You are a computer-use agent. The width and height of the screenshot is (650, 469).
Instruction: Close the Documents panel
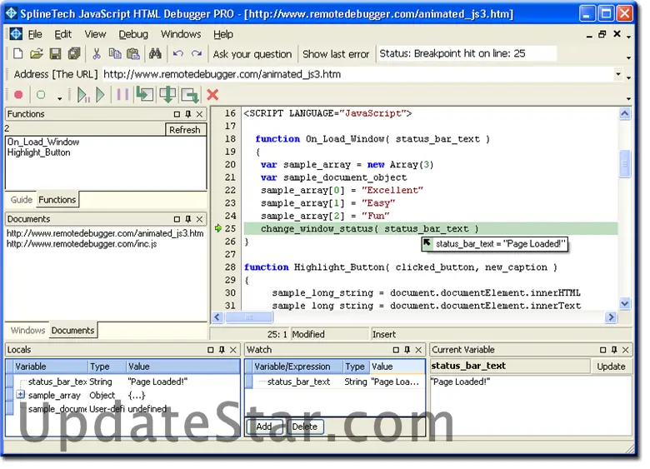coord(199,219)
